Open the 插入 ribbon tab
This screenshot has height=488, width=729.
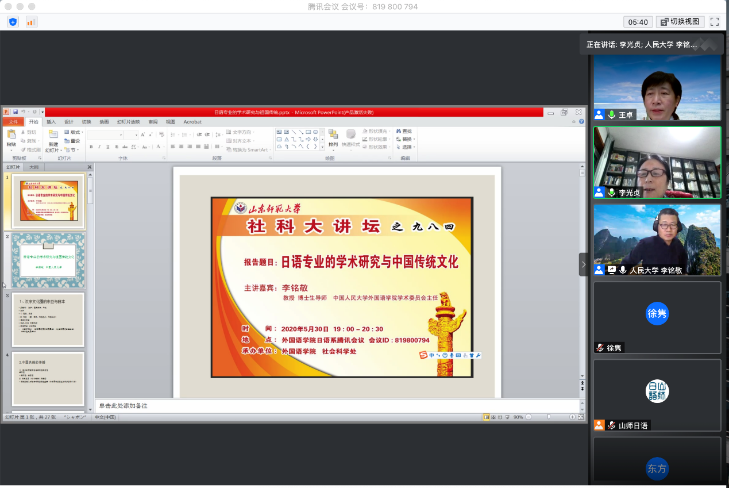tap(51, 122)
